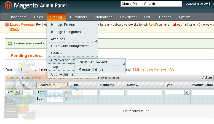Open the calendar icon beside To date
Viewport: 214px width, 124px height.
66,99
